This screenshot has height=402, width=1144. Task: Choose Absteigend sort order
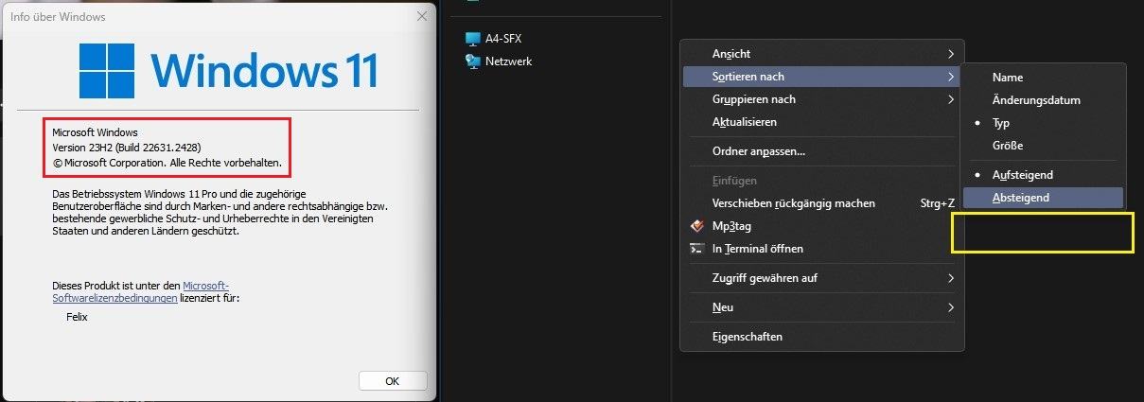[1044, 198]
